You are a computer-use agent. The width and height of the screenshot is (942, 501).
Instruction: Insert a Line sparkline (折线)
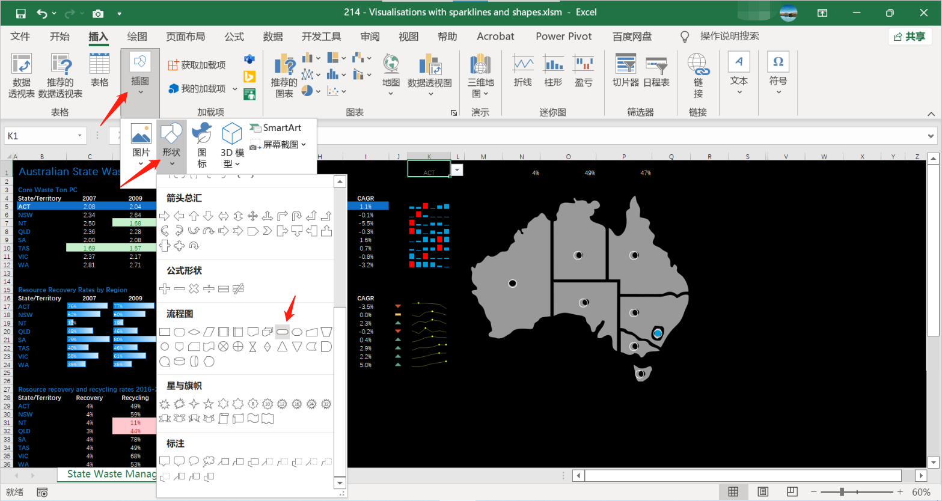point(523,71)
